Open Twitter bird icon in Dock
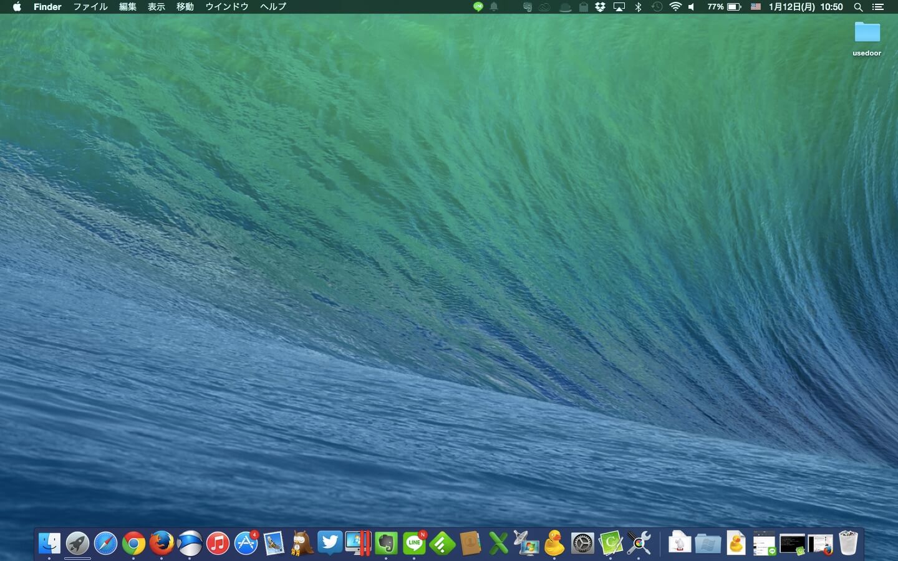 pyautogui.click(x=330, y=543)
